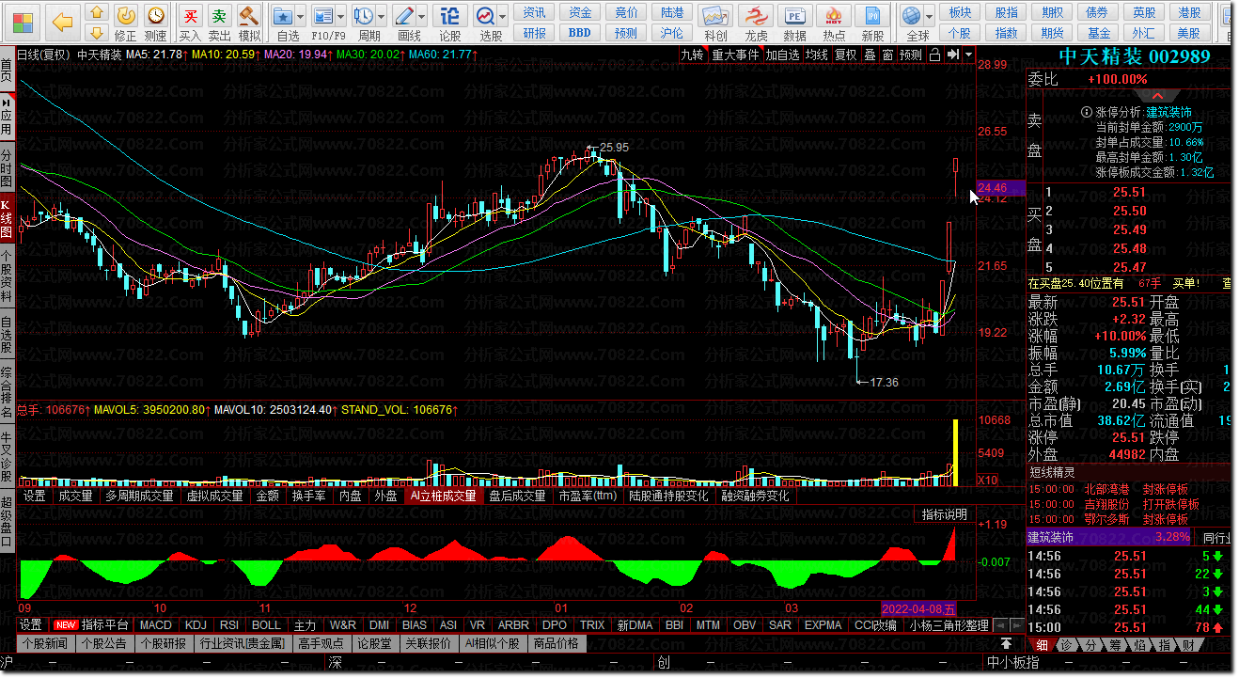Click the 建筑装饰 industry link
Viewport: 1239px width, 678px height.
[1168, 112]
